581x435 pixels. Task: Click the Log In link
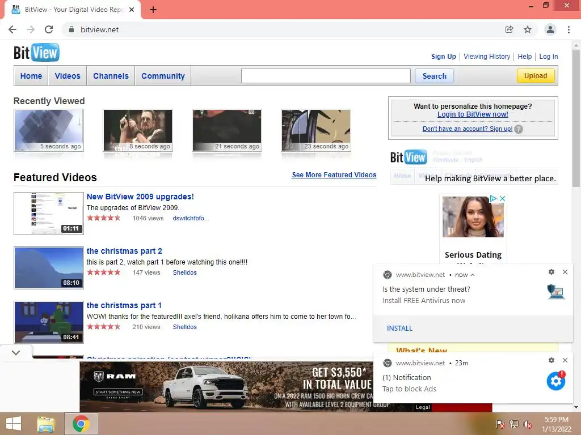click(549, 57)
